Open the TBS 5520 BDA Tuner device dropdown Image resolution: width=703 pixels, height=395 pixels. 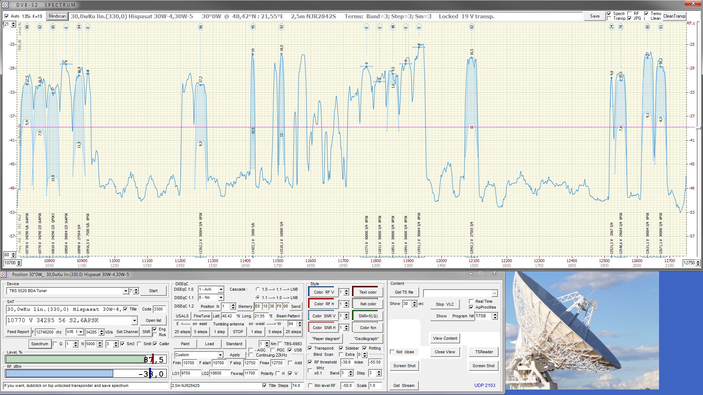point(125,291)
